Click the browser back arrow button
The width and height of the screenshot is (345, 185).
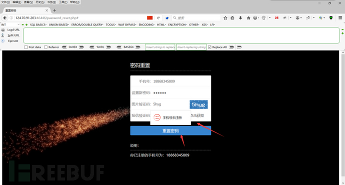5,18
